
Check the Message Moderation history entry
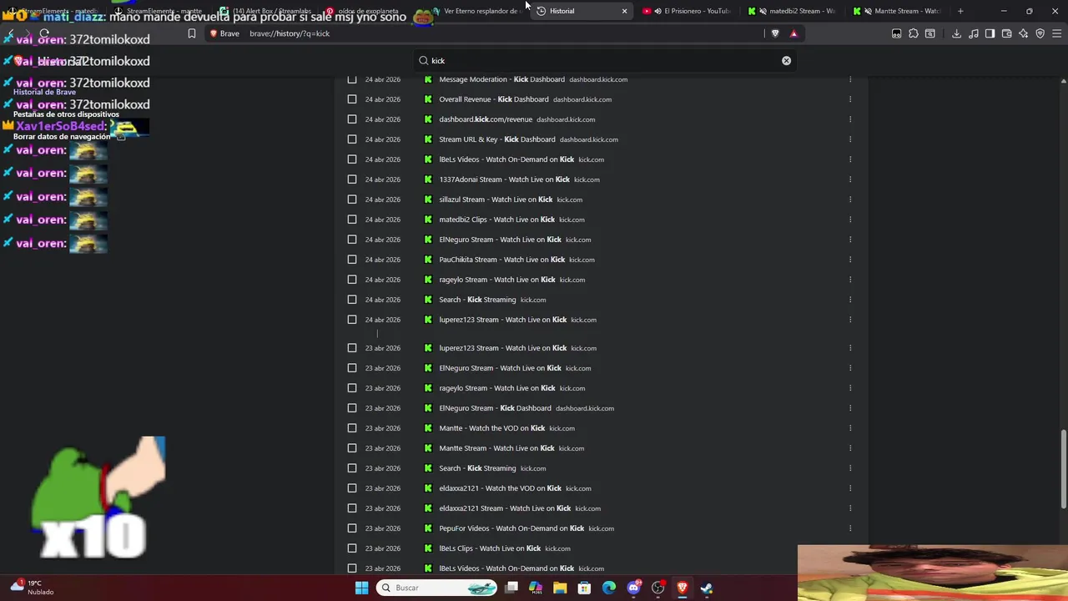pos(351,79)
